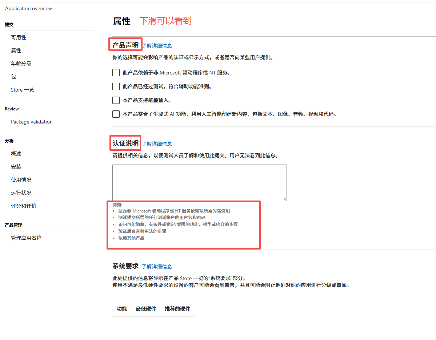This screenshot has height=340, width=436.
Task: Open the 属性 sidebar item
Action: click(16, 50)
